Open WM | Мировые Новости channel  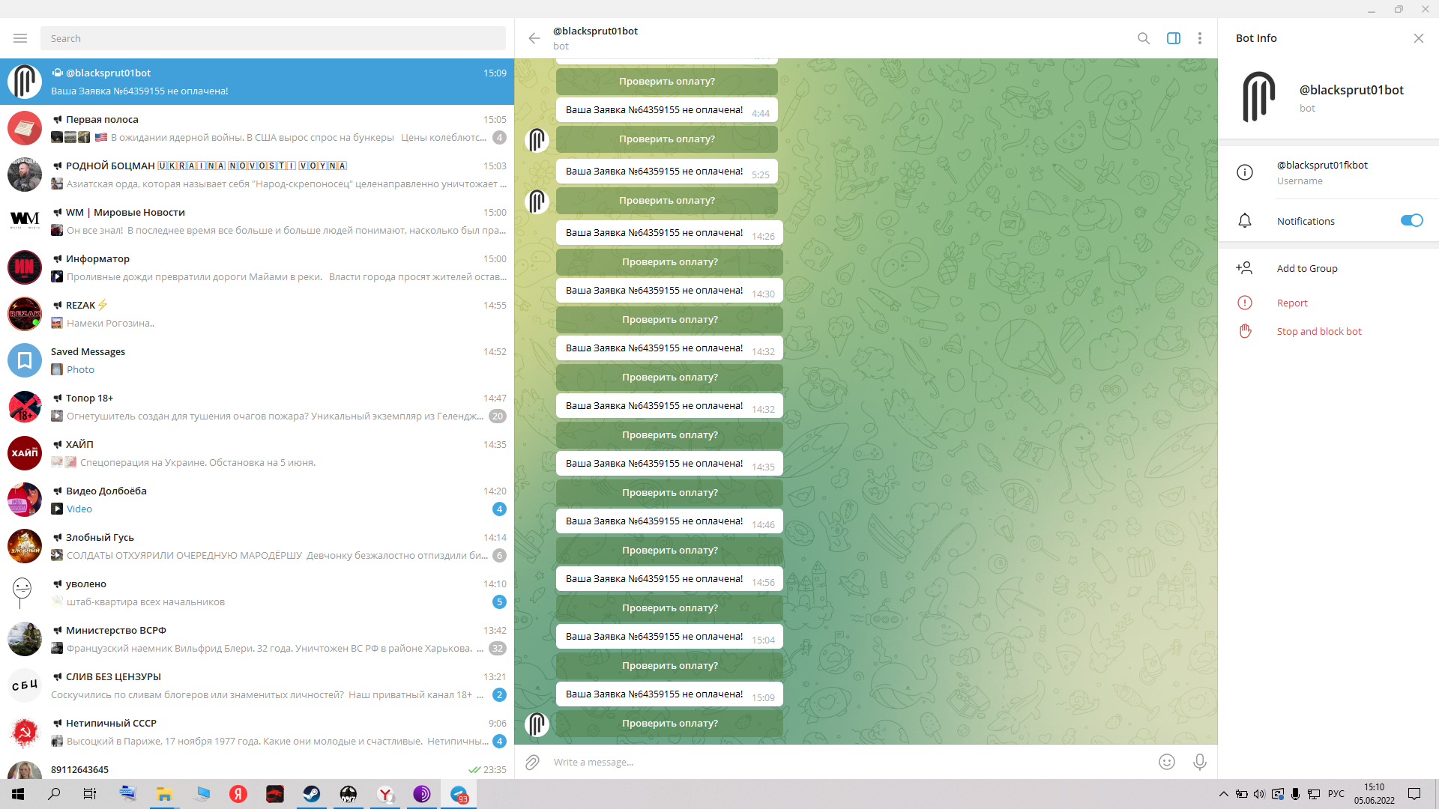257,221
